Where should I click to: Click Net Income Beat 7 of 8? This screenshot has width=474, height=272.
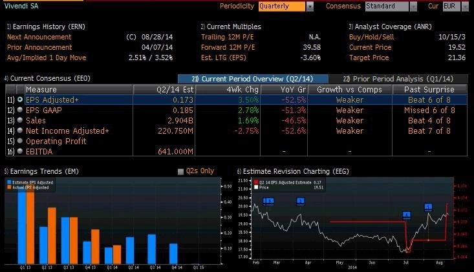(429, 131)
